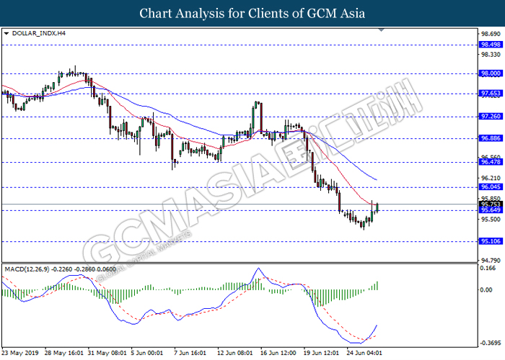
Task: Select the 97.653 price level label
Action: (491, 93)
